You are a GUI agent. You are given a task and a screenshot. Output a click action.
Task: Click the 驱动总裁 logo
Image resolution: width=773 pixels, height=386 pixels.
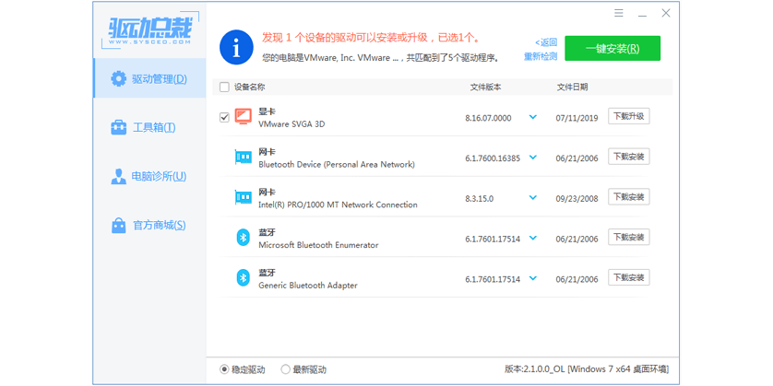pos(149,30)
